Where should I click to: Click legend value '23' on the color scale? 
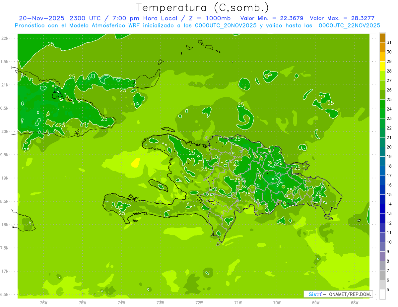point(389,119)
